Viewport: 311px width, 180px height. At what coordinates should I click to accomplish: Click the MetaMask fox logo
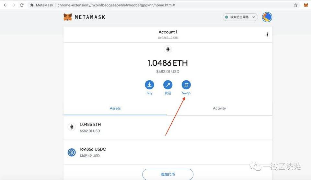pyautogui.click(x=68, y=17)
